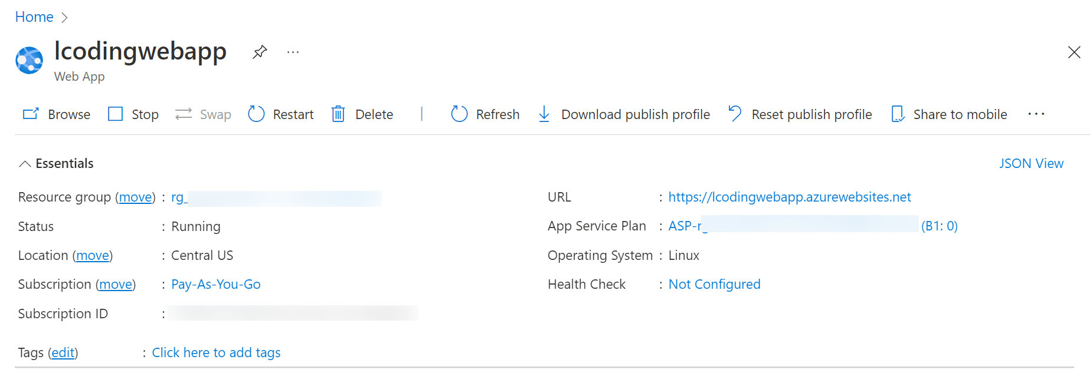Click the Stop square icon
Viewport: 1090px width, 376px height.
(x=116, y=114)
